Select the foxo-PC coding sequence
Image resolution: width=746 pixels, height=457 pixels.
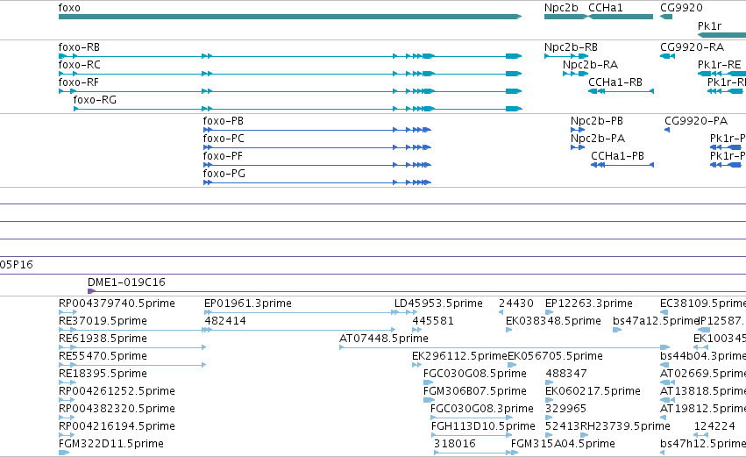(x=224, y=139)
